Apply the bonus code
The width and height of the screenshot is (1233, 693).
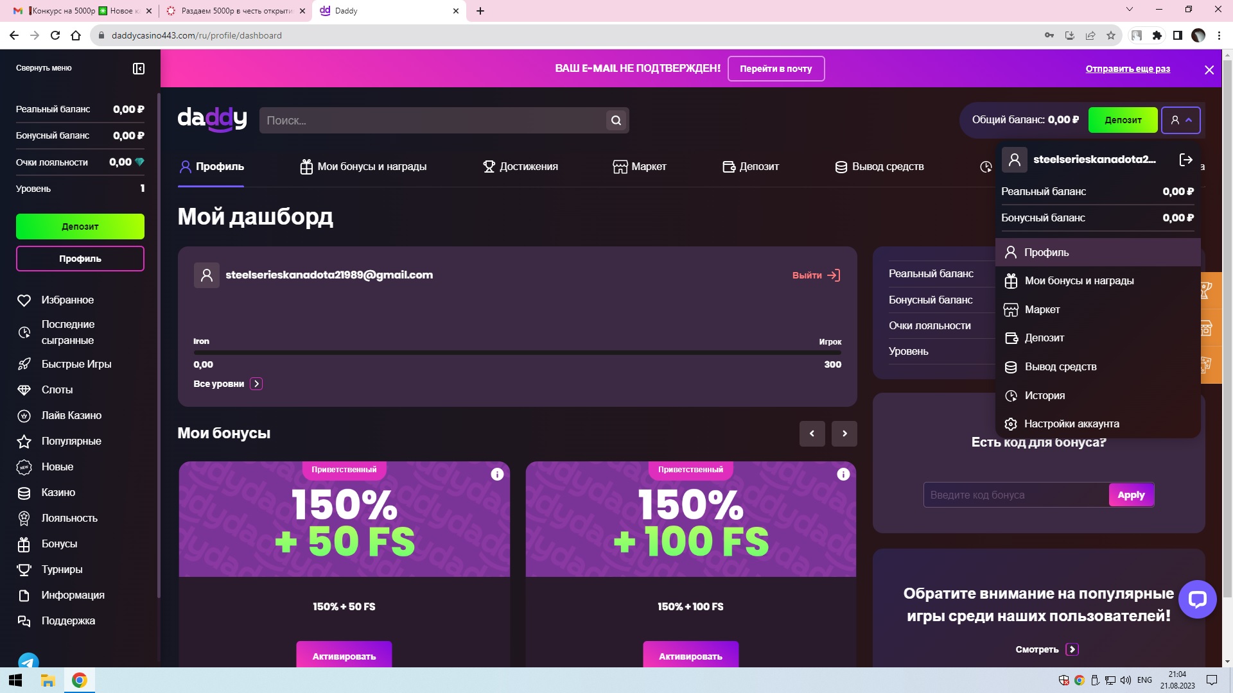(1131, 495)
